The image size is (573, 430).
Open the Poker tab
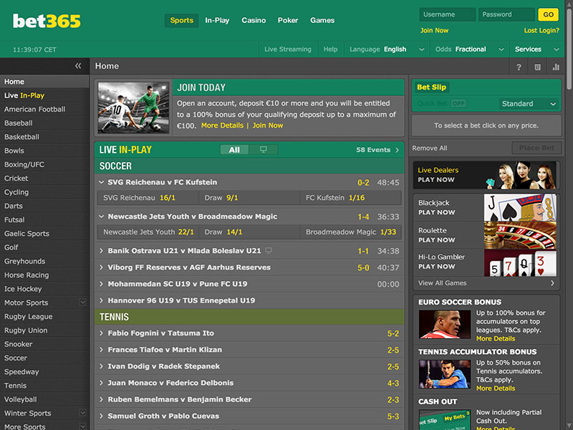coord(288,21)
